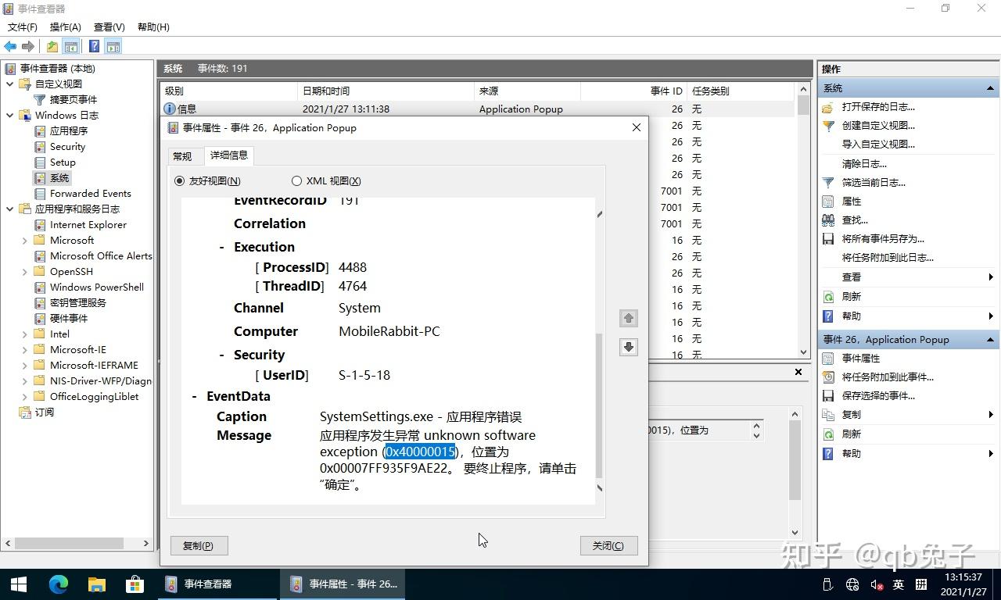This screenshot has height=600, width=1001.
Task: Switch to XML 视图 mode
Action: (x=297, y=180)
